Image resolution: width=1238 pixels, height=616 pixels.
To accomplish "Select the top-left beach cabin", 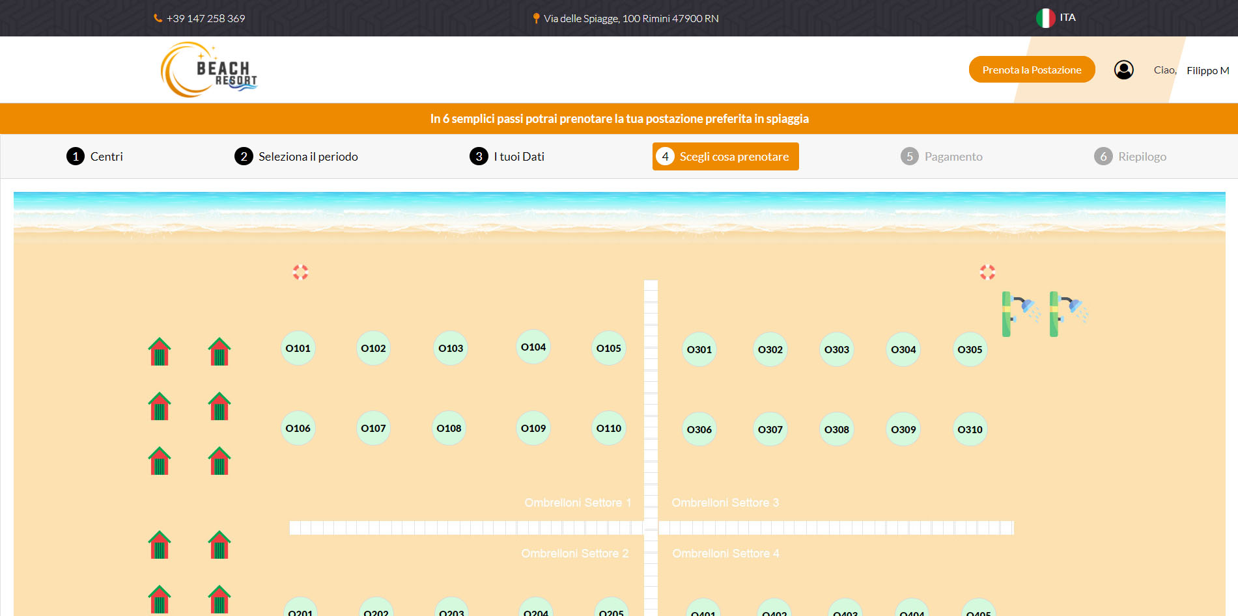I will 160,352.
